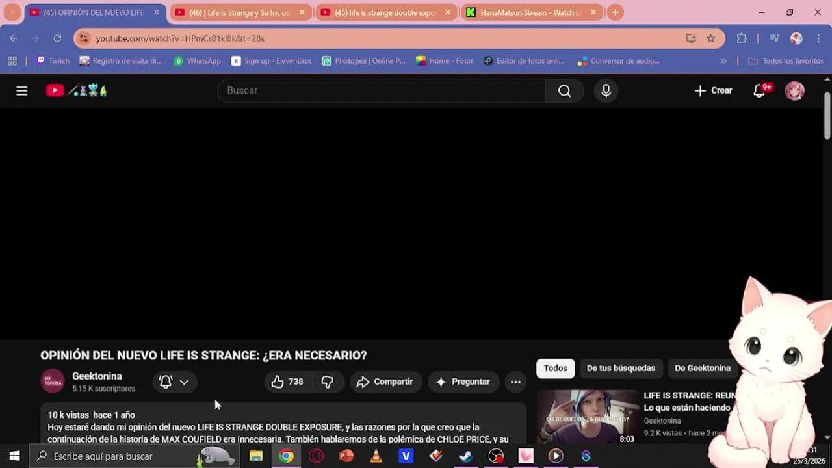This screenshot has width=832, height=468.
Task: Open Editor de fotos online bookmark
Action: click(x=524, y=60)
